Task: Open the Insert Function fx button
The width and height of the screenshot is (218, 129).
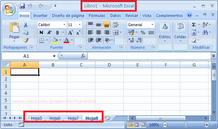Action: [x=83, y=56]
